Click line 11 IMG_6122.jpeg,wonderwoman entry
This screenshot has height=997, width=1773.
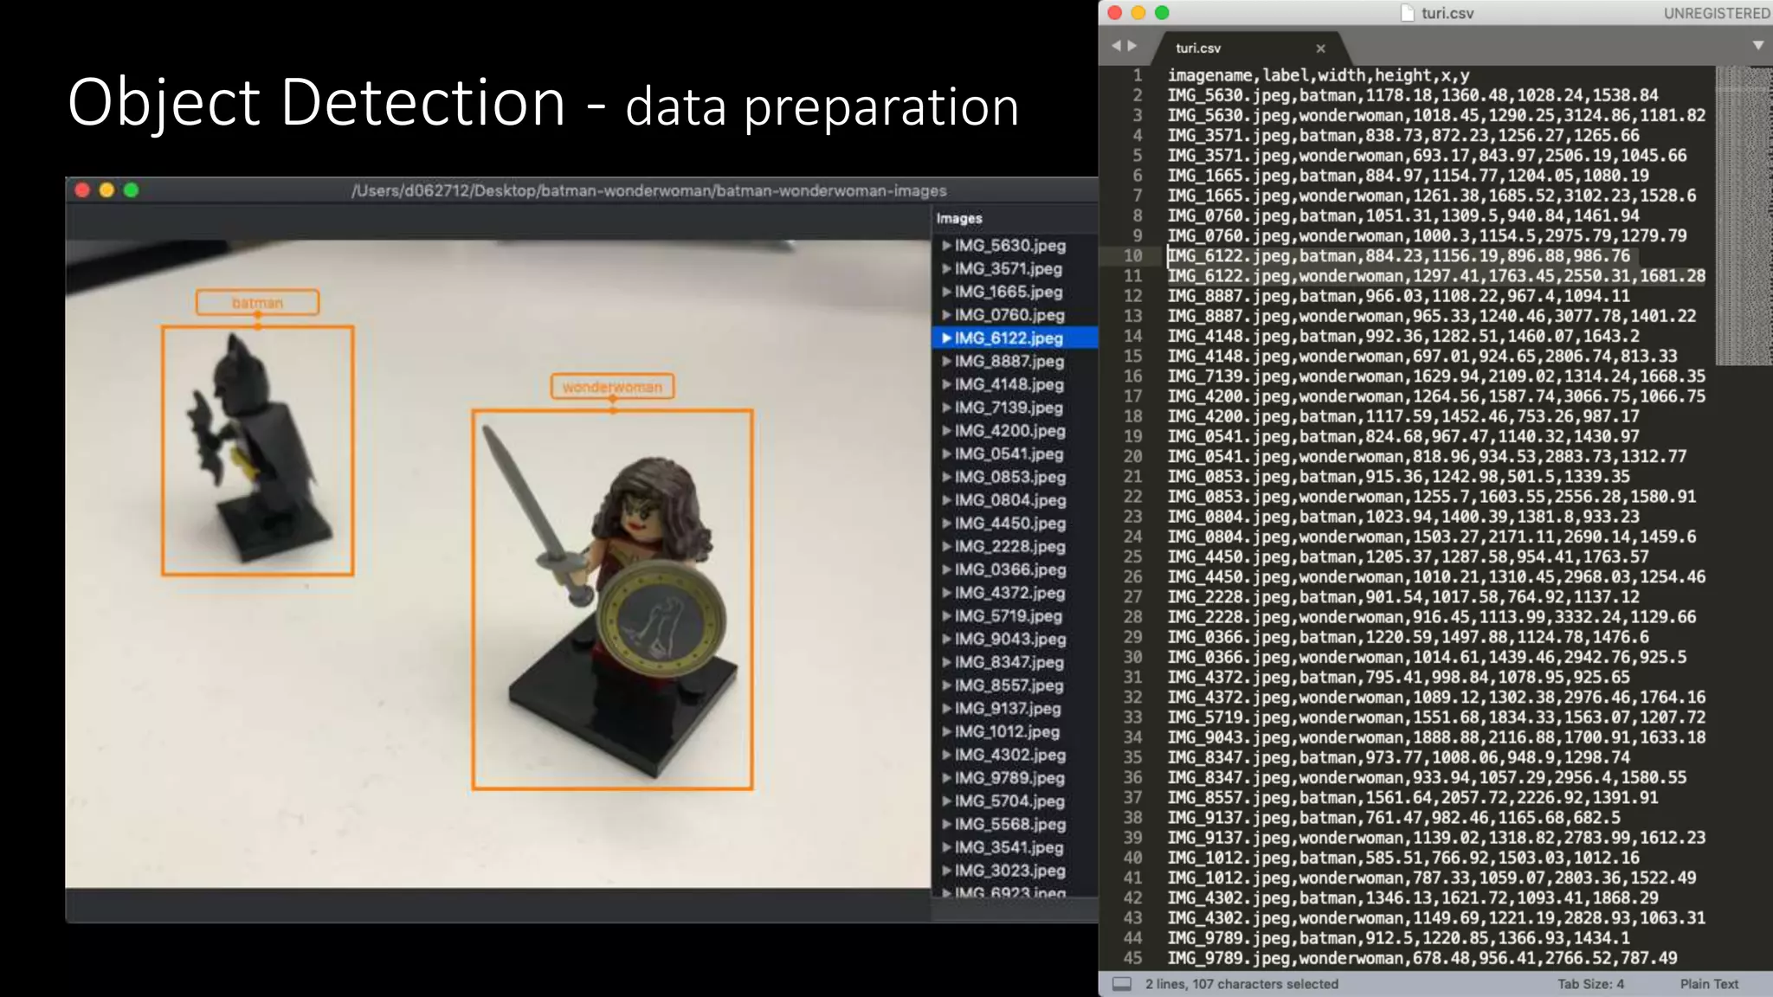[1436, 276]
